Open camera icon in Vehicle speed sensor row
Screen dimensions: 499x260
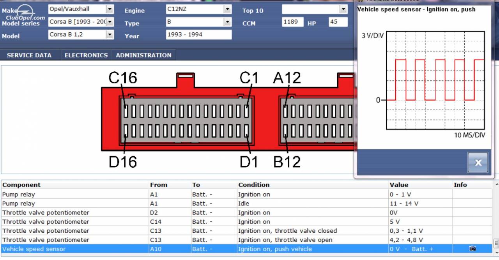[472, 249]
